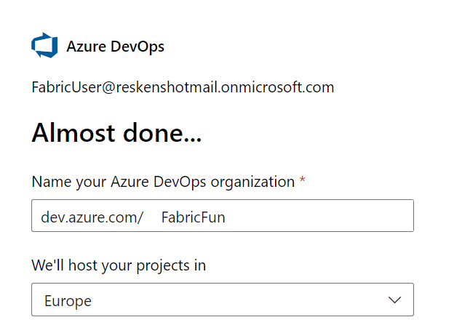Click the dev.azure.com/ URL prefix

tap(92, 217)
